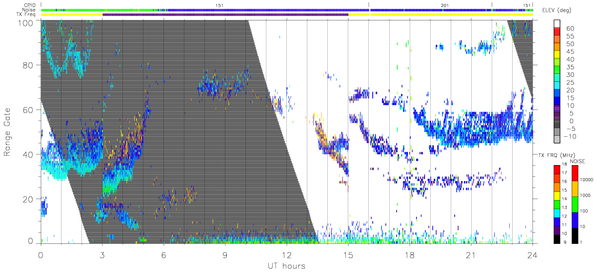Pick the red top segment of TX FRQ colorbar

pos(557,169)
